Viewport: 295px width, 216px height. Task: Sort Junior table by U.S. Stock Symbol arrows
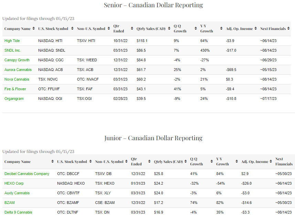pos(90,162)
